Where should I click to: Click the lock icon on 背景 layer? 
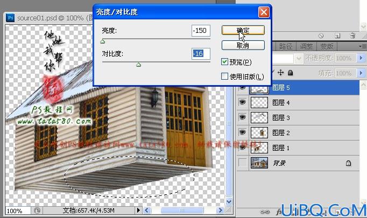348,163
